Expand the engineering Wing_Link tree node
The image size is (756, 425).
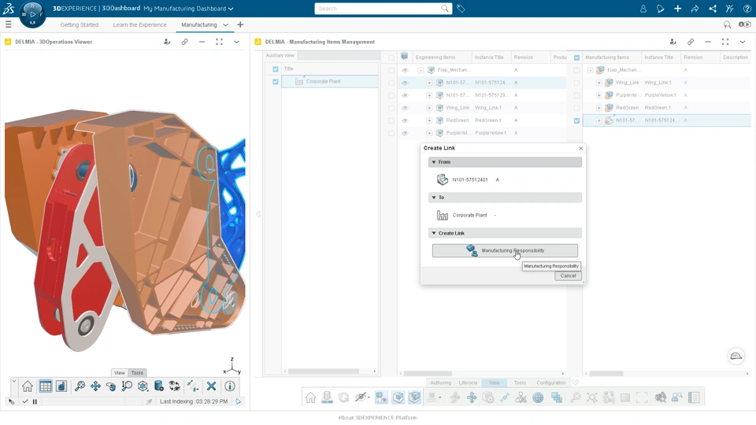pyautogui.click(x=429, y=108)
